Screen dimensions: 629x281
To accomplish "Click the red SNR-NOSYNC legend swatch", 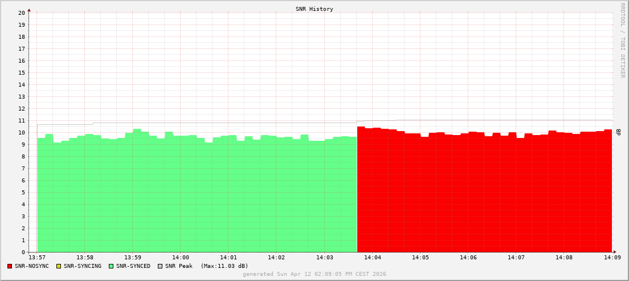I will [x=10, y=266].
